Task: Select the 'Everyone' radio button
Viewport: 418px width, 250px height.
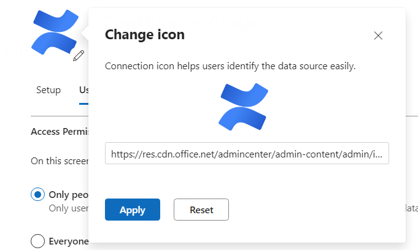Action: (37, 241)
